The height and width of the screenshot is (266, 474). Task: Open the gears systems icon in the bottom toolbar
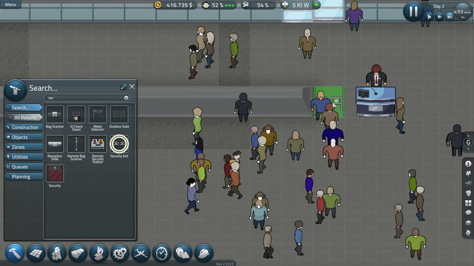(120, 253)
